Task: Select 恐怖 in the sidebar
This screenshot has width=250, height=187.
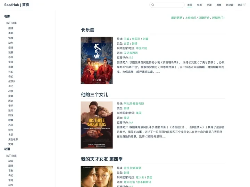Action: point(11,57)
